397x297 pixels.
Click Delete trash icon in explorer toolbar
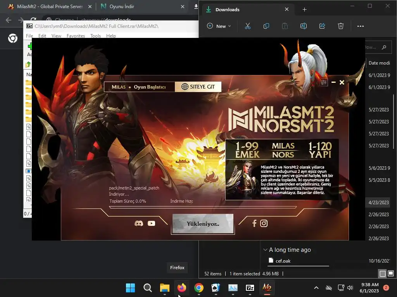[341, 26]
